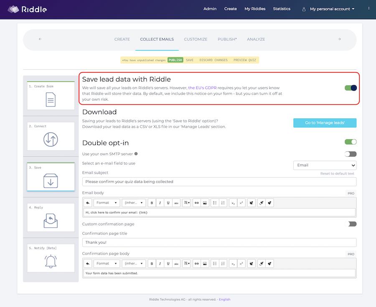The image size is (376, 307).
Task: Go to My Riddles in the header
Action: point(255,9)
